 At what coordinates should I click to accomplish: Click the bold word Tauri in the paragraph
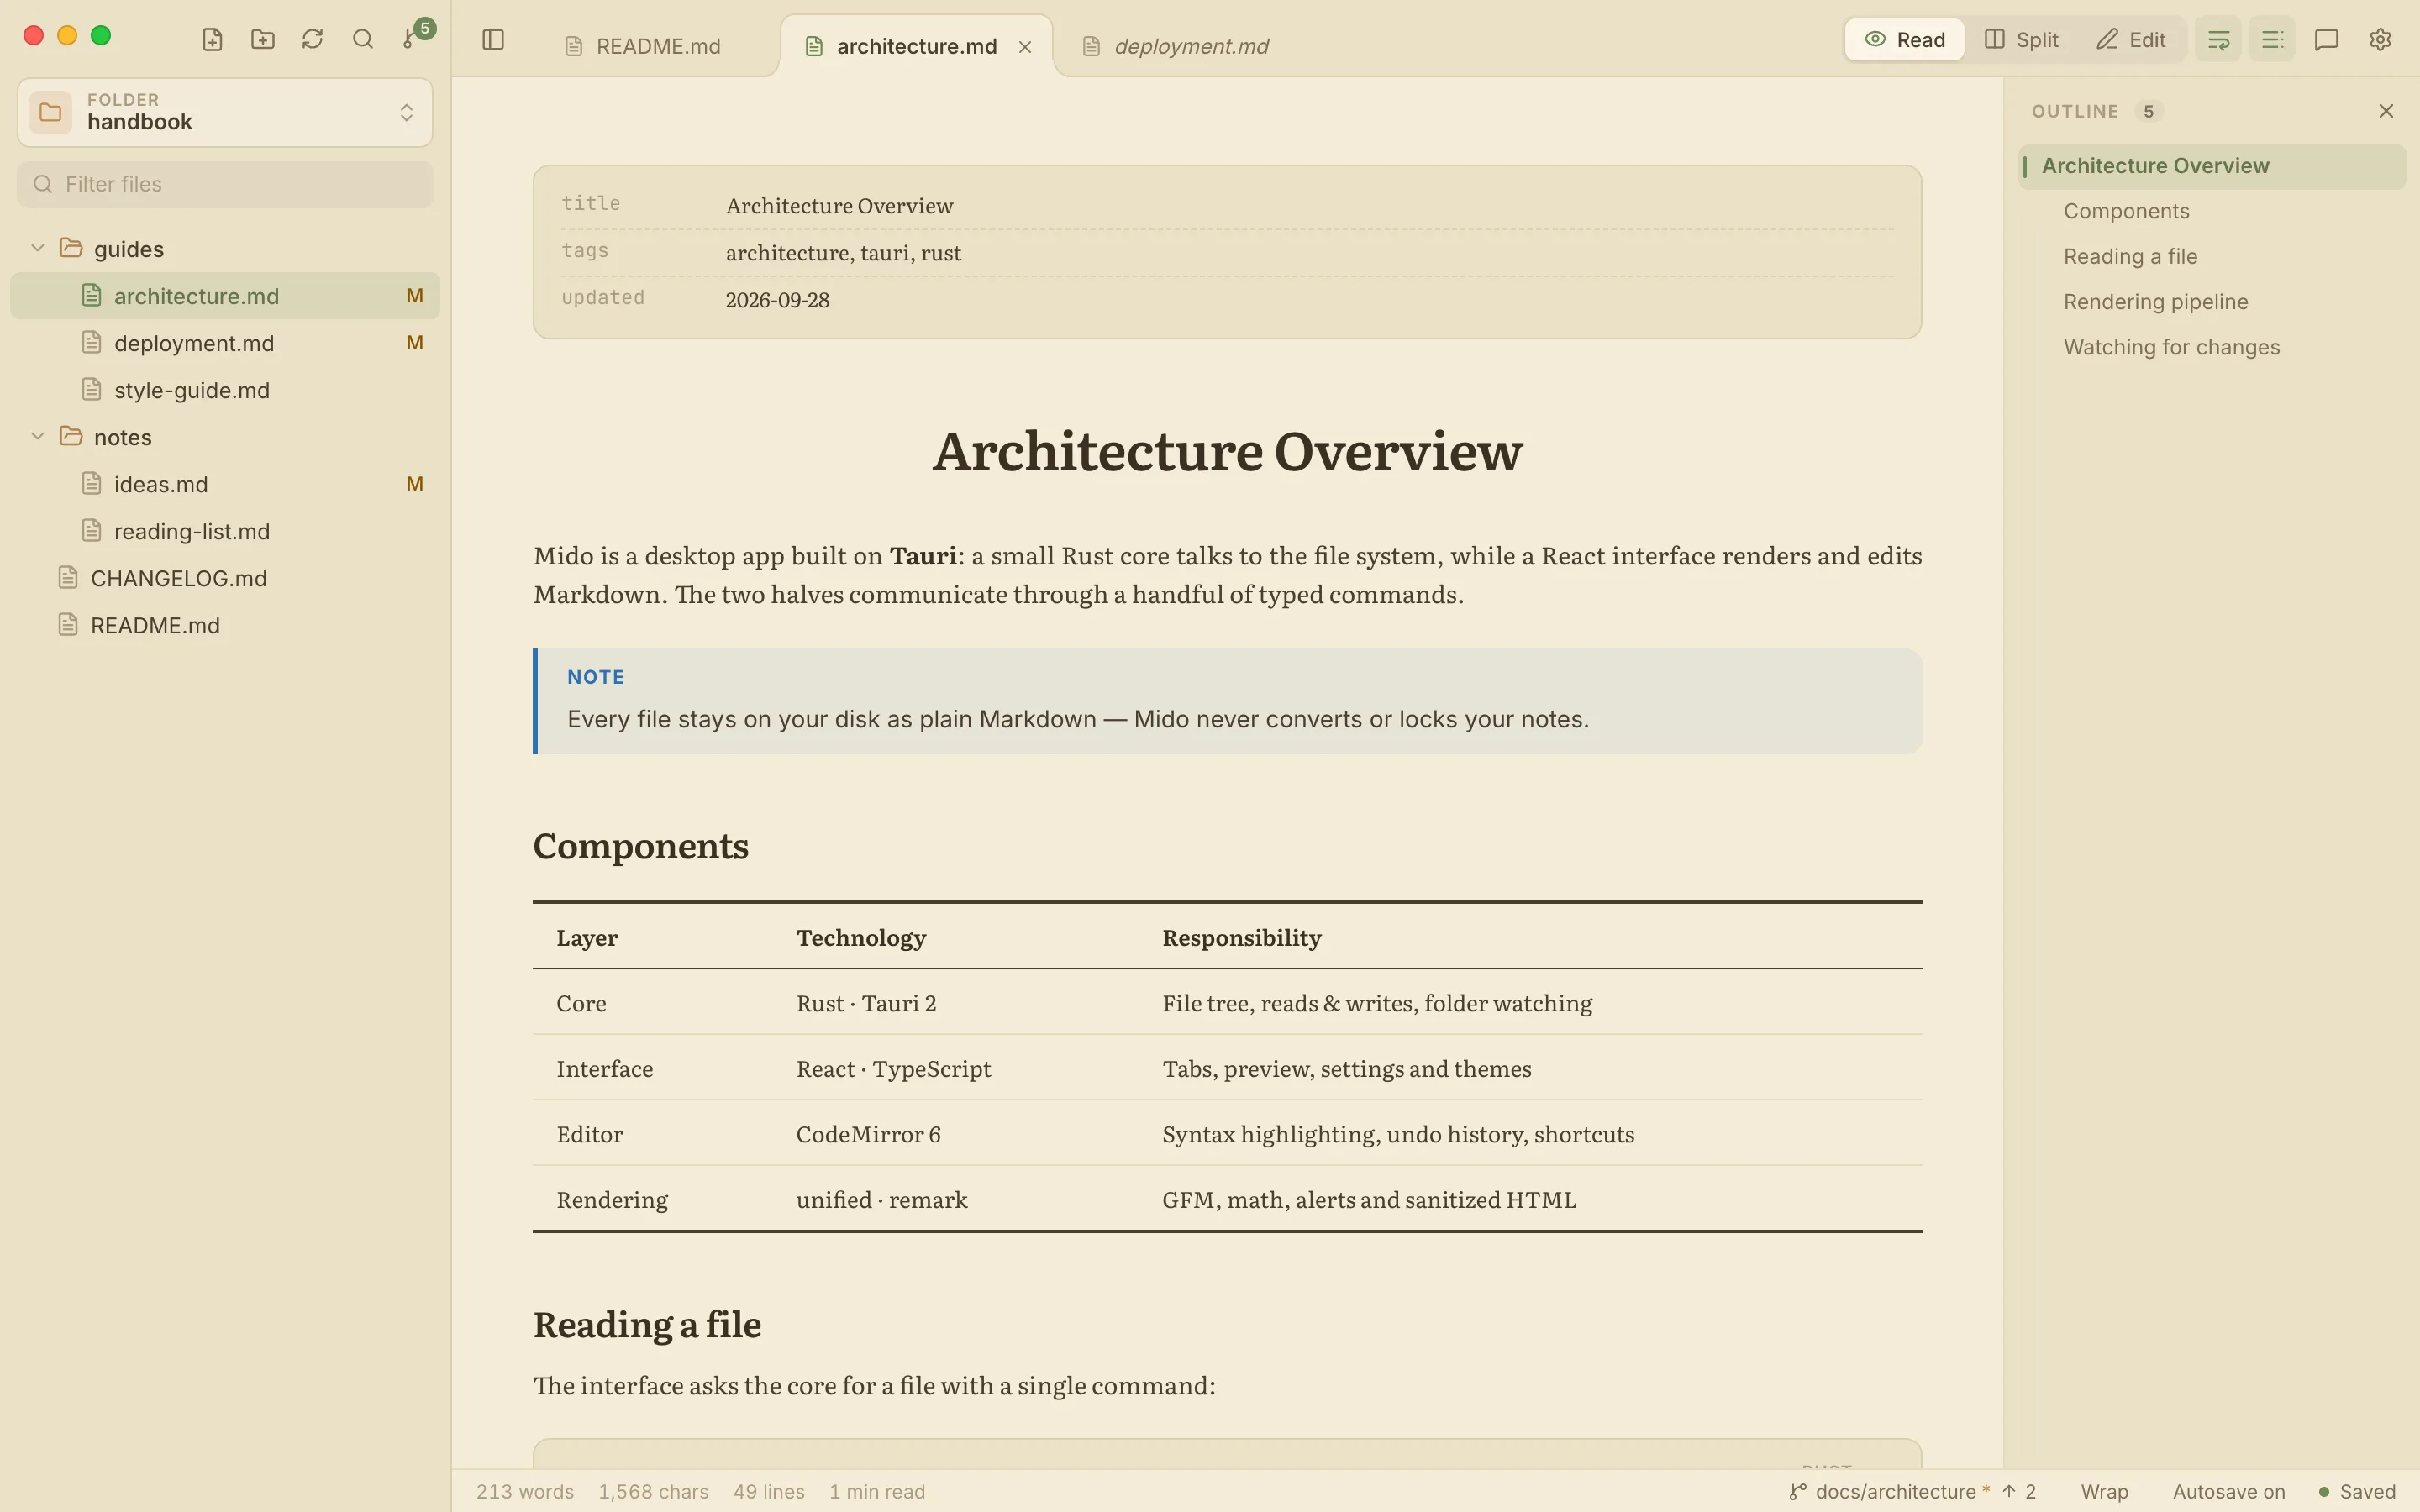point(923,556)
